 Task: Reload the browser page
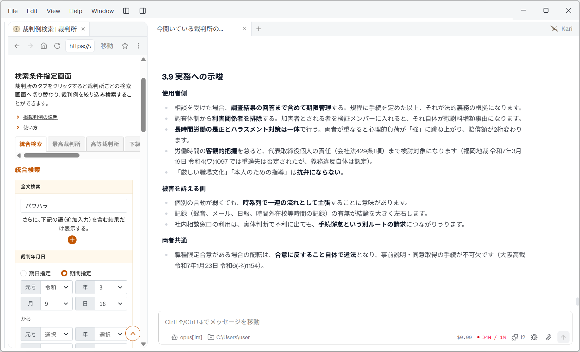tap(57, 46)
